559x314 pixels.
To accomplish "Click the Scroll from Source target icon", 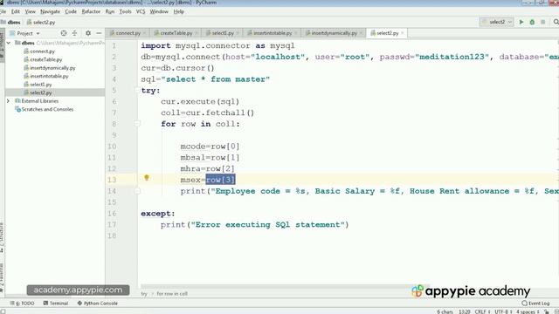I will pyautogui.click(x=64, y=33).
